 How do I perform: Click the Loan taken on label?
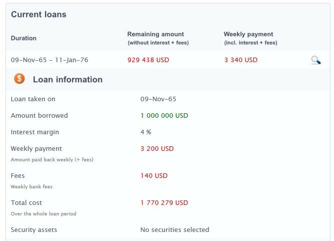33,99
